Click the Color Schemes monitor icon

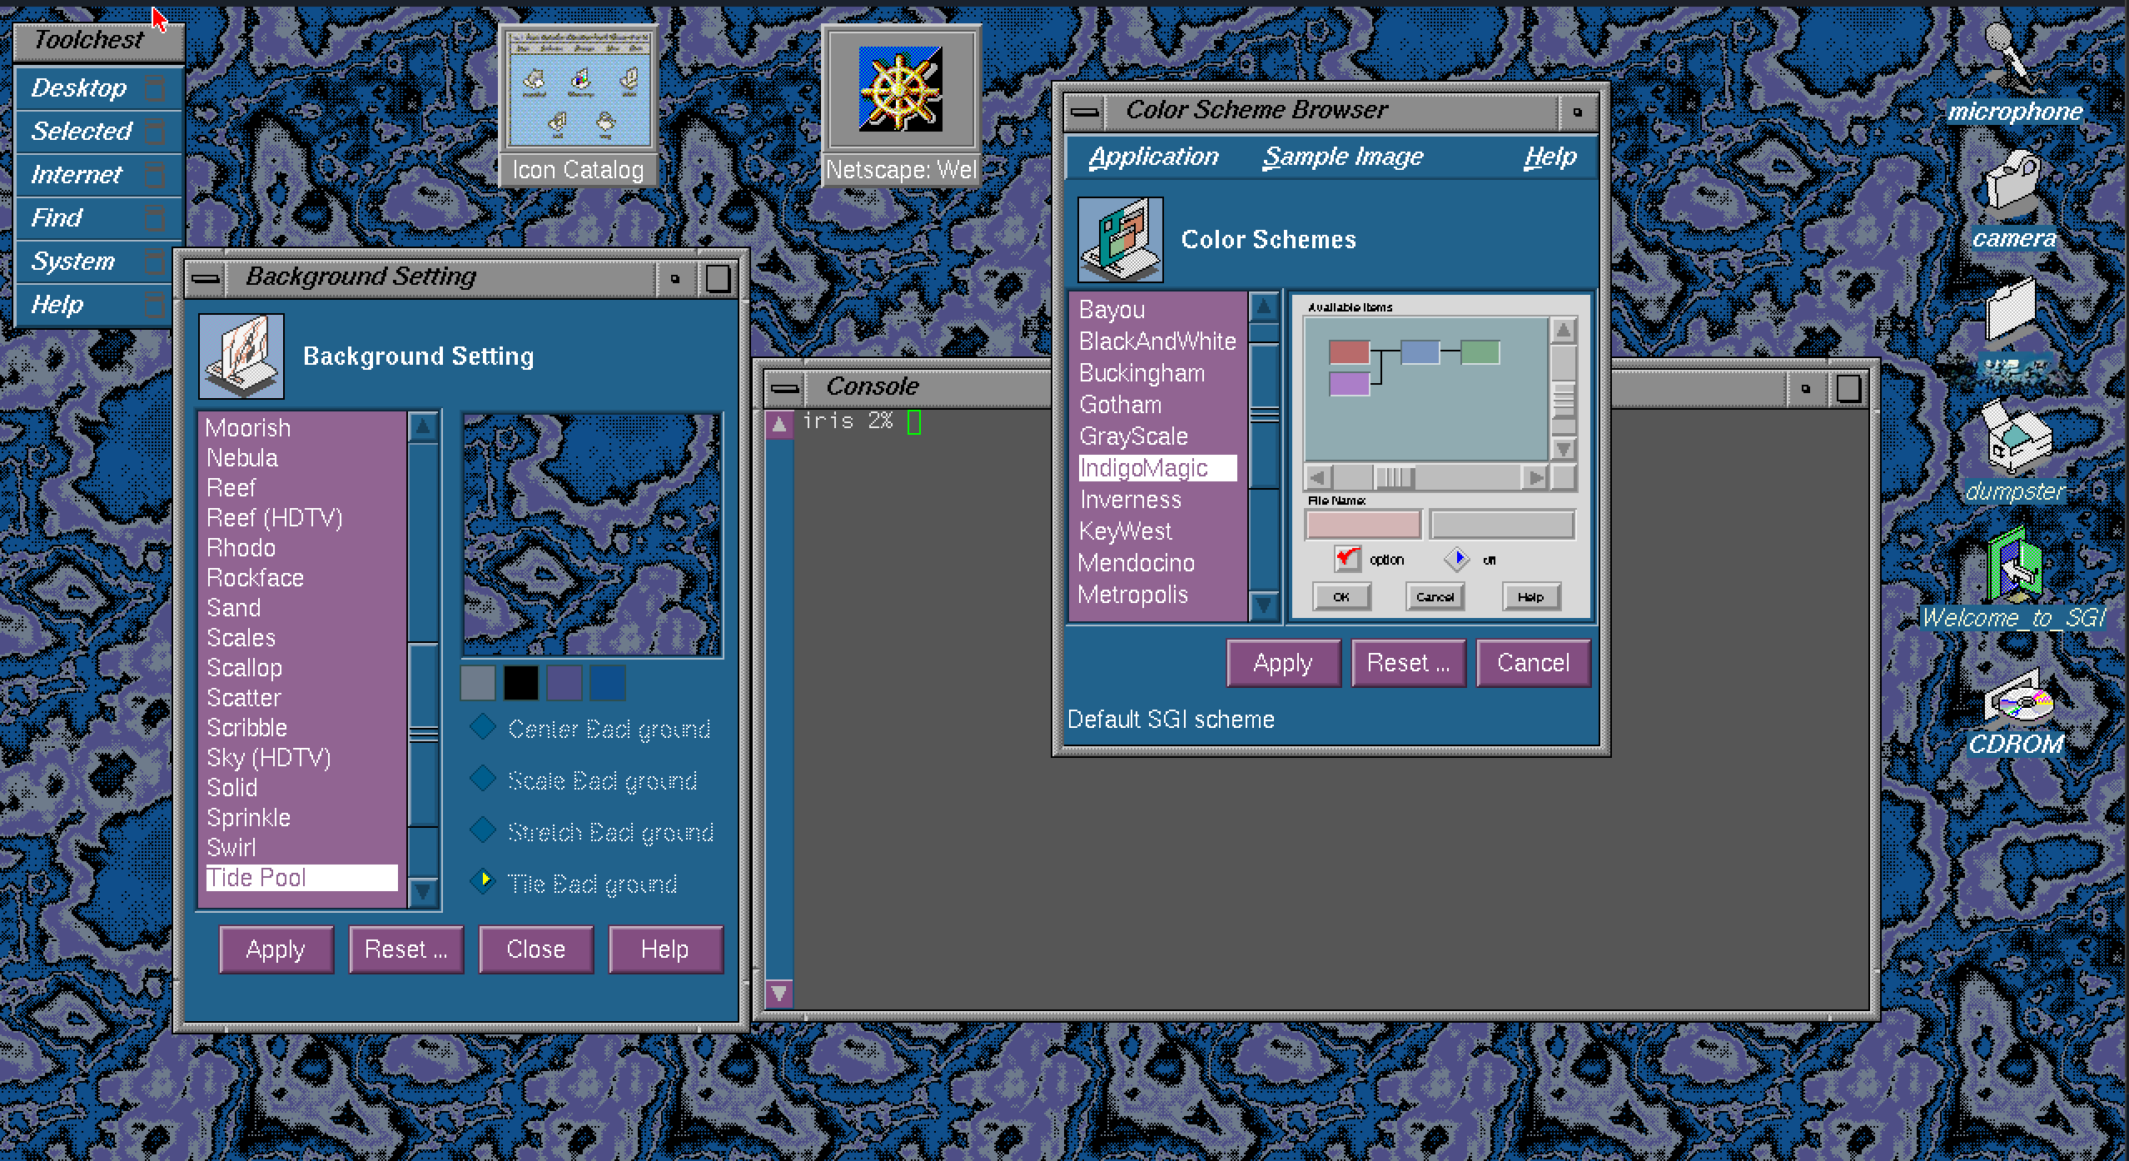pyautogui.click(x=1120, y=240)
